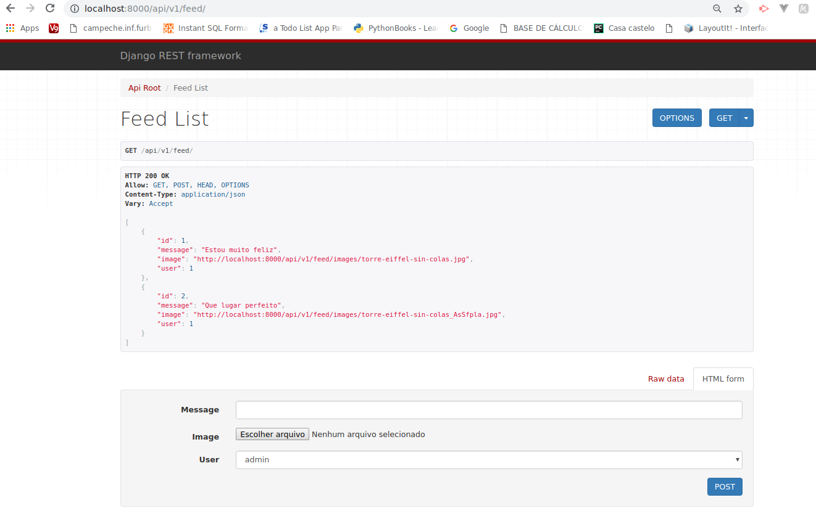Open the red browser extension icon near profile

pyautogui.click(x=764, y=9)
